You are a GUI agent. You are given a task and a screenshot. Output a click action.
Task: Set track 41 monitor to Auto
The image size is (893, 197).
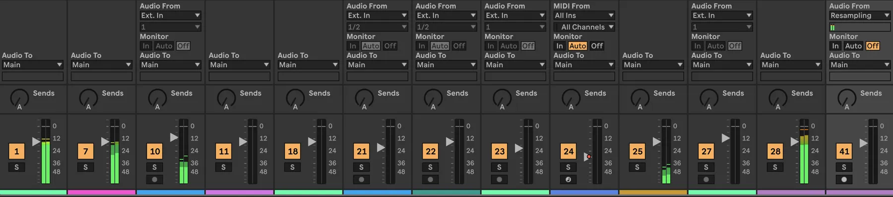[x=853, y=46]
